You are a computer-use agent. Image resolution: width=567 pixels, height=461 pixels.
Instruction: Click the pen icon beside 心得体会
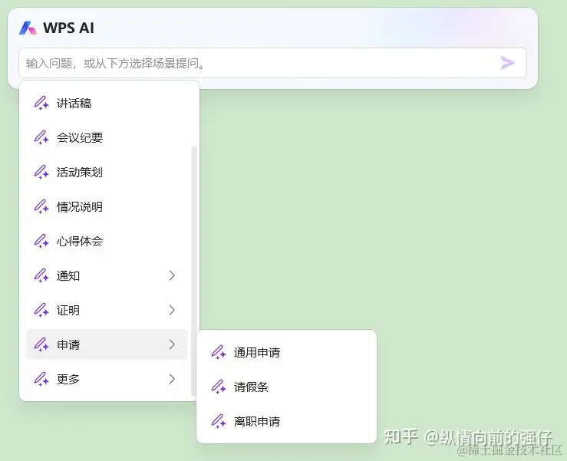click(x=41, y=241)
